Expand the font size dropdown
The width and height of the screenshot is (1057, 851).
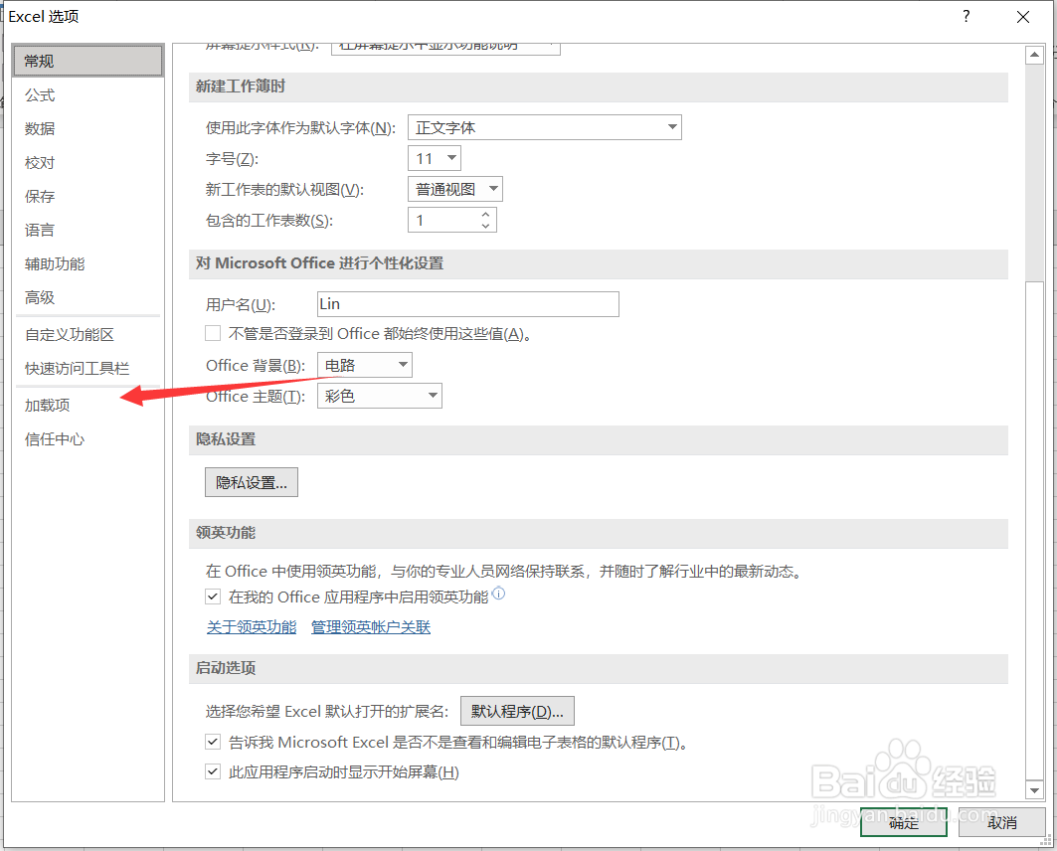(x=435, y=158)
